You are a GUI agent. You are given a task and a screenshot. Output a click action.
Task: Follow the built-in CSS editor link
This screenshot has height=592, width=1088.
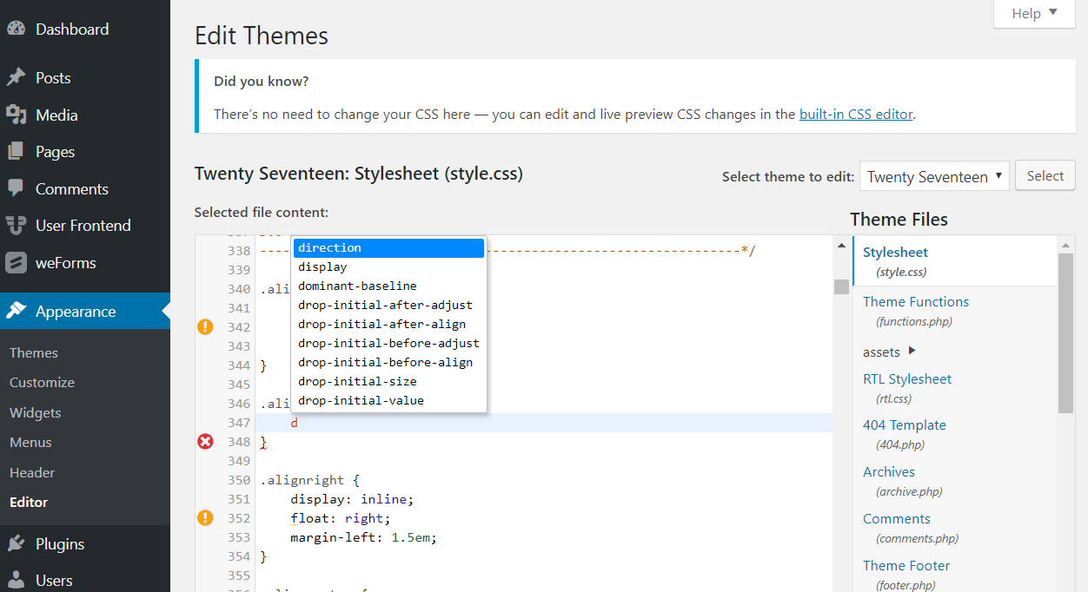click(856, 114)
